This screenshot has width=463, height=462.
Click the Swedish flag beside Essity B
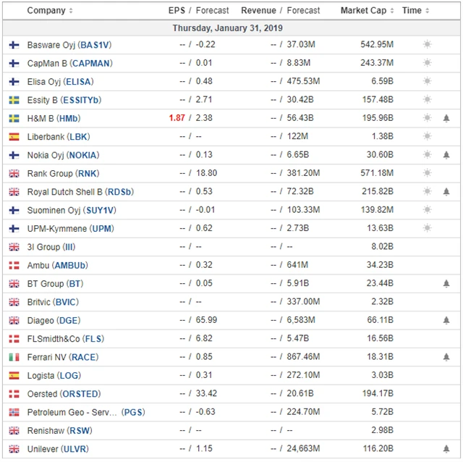tap(14, 100)
